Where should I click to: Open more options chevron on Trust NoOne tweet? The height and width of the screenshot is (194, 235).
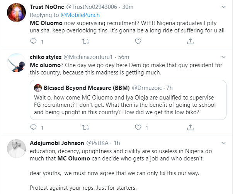[223, 7]
